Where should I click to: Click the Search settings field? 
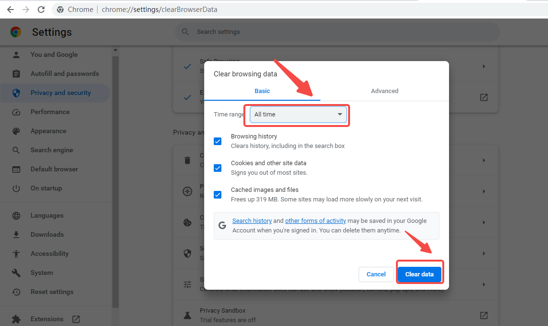[x=337, y=32]
